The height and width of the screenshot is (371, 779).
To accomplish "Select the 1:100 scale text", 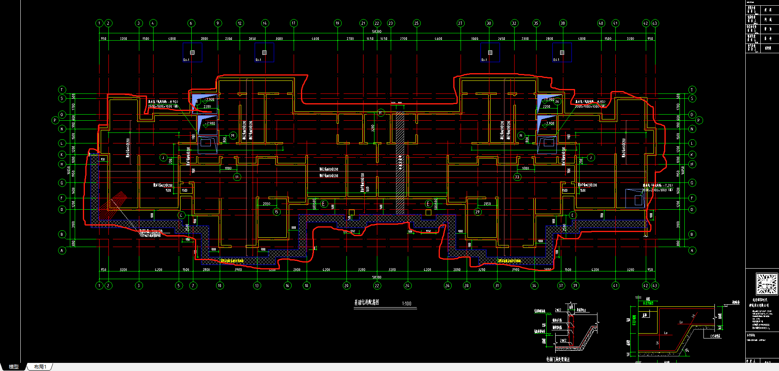I will click(x=407, y=304).
